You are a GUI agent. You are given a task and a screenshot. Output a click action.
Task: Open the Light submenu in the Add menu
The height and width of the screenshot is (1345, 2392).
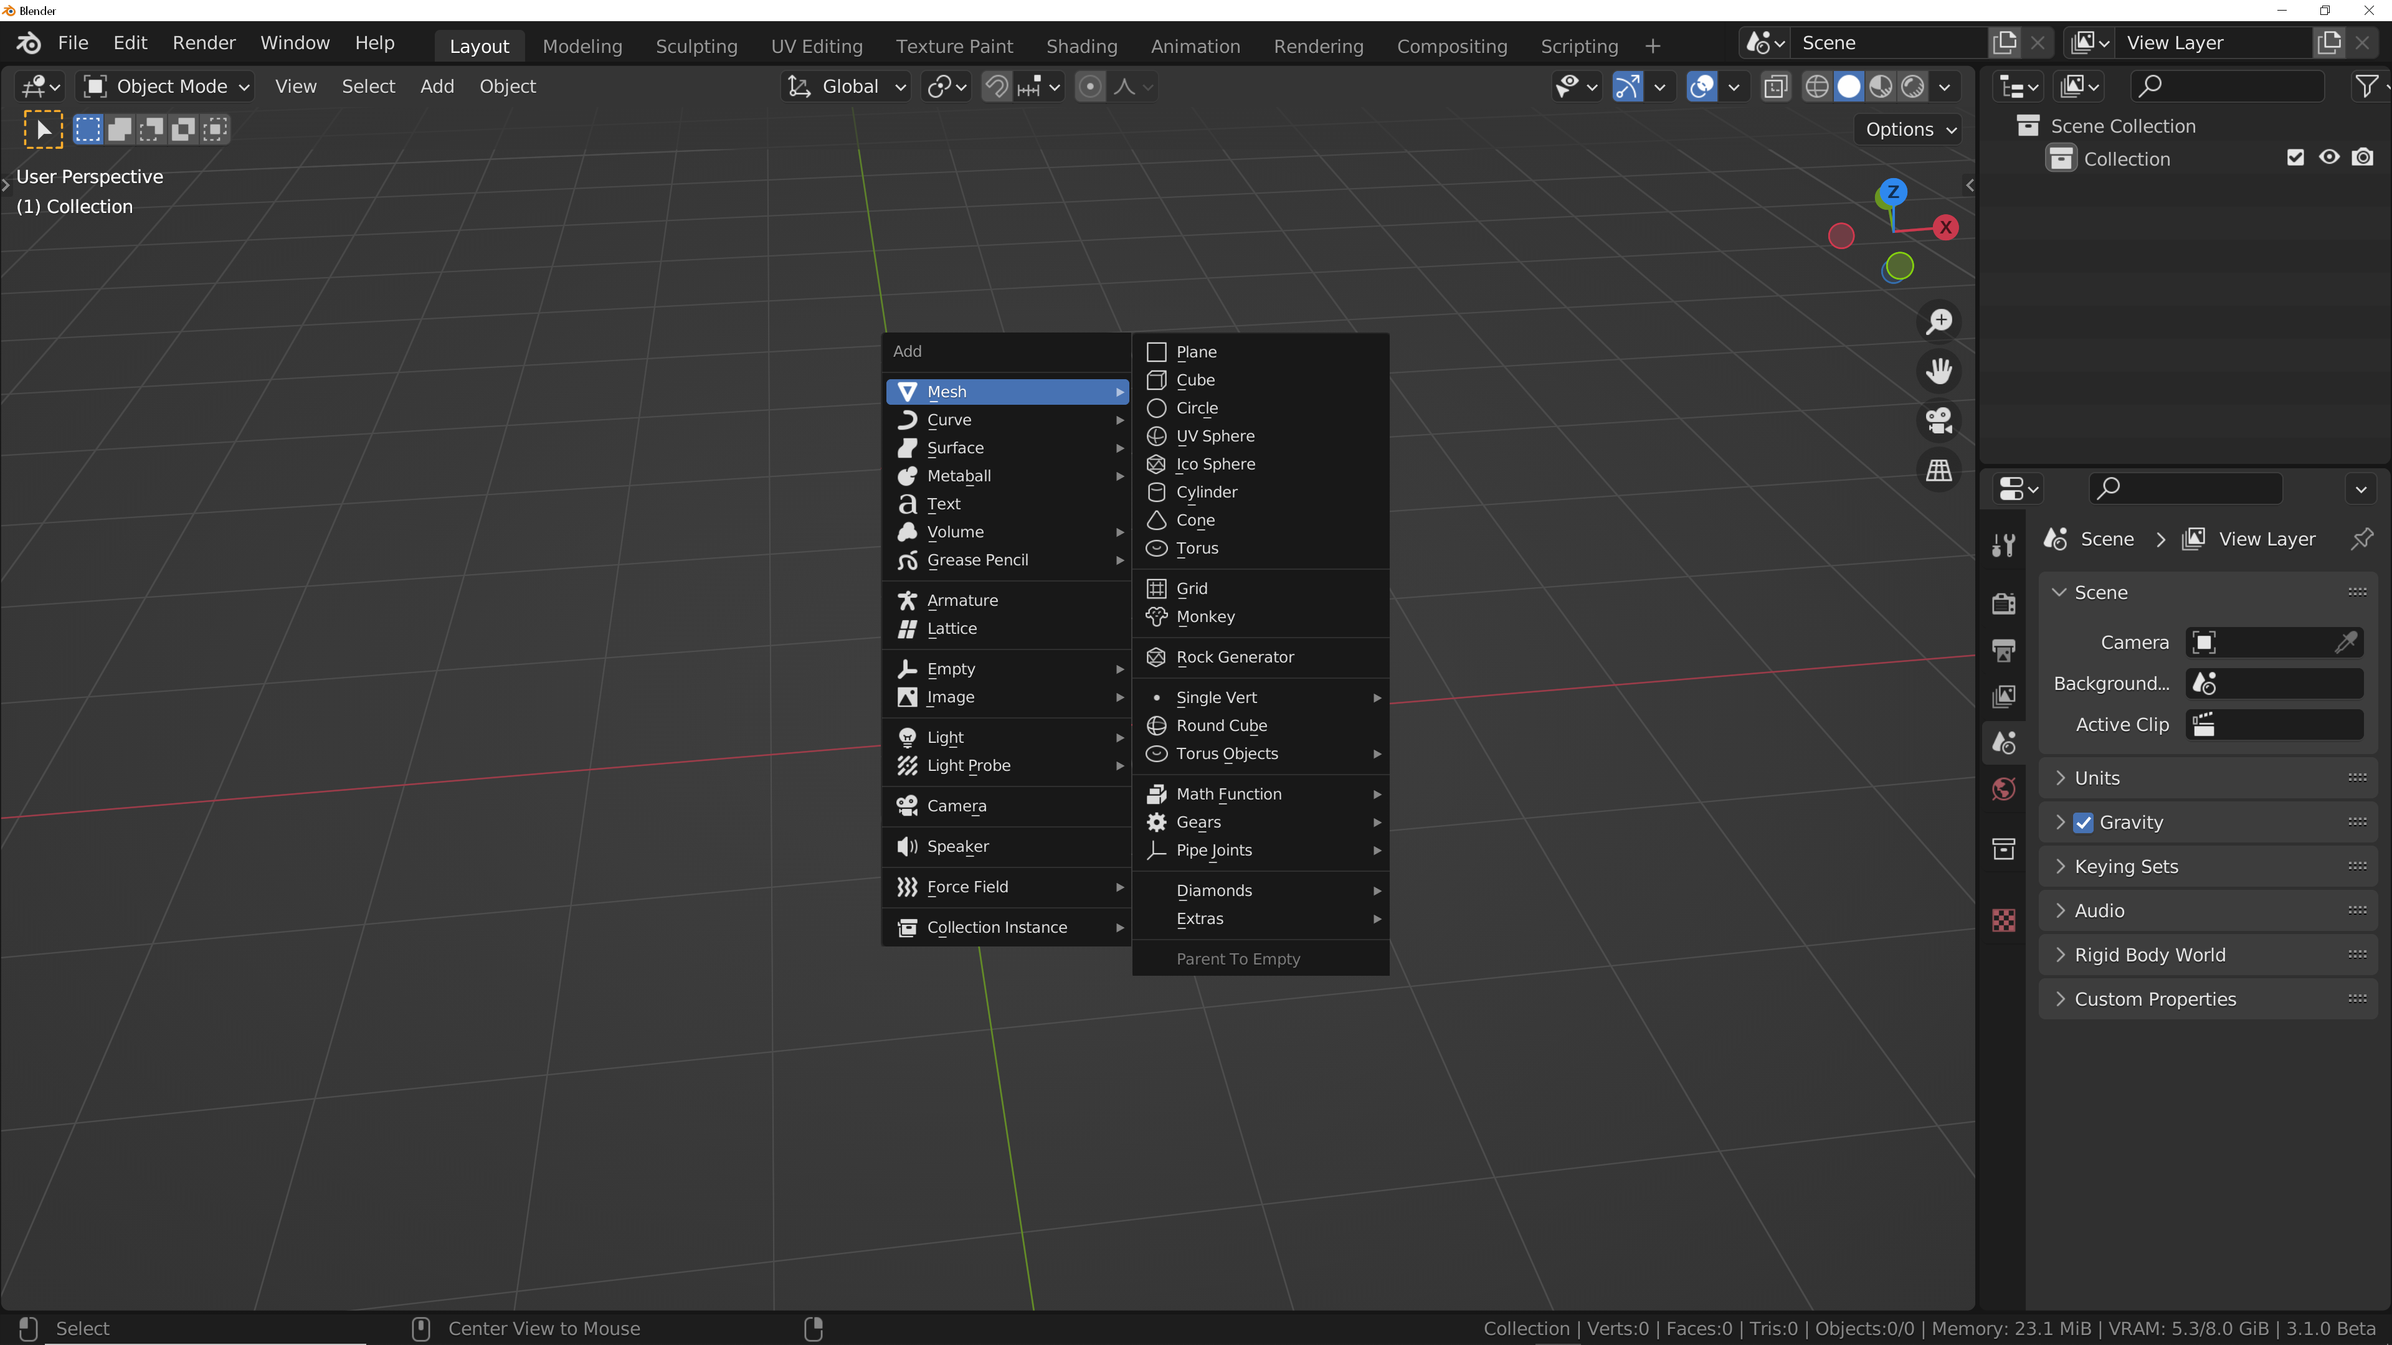point(1007,737)
